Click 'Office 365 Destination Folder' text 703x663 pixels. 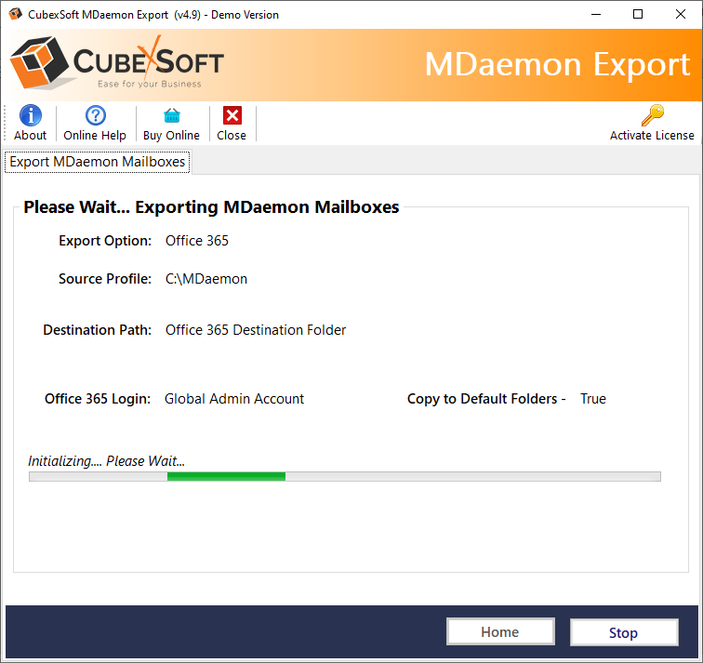(x=256, y=330)
